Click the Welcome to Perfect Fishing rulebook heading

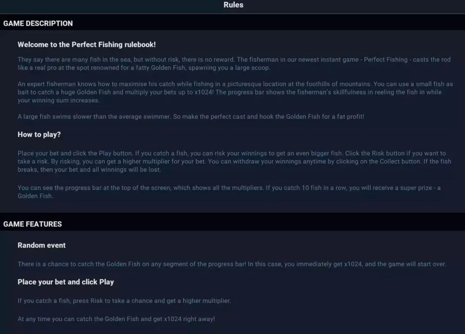(x=86, y=45)
